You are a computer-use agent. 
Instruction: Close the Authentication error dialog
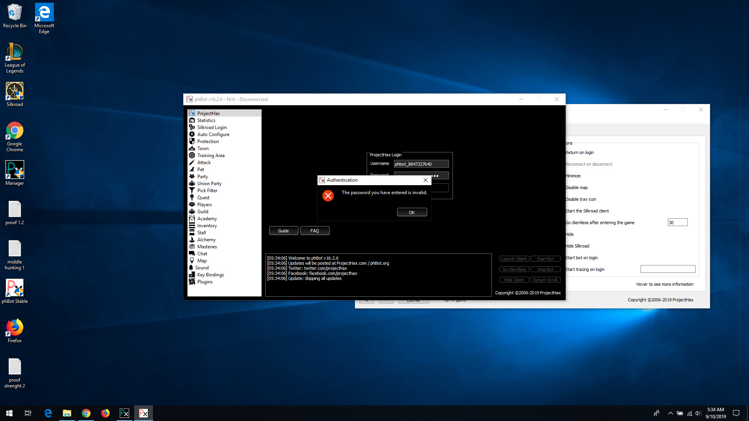pos(426,180)
